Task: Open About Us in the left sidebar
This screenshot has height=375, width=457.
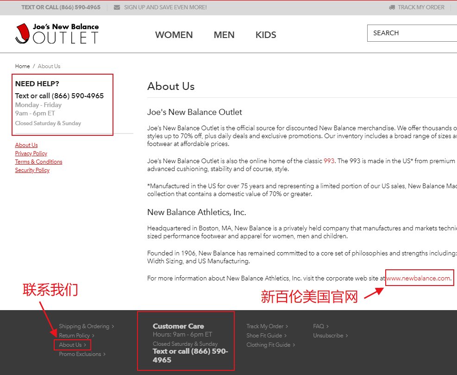Action: click(x=26, y=145)
